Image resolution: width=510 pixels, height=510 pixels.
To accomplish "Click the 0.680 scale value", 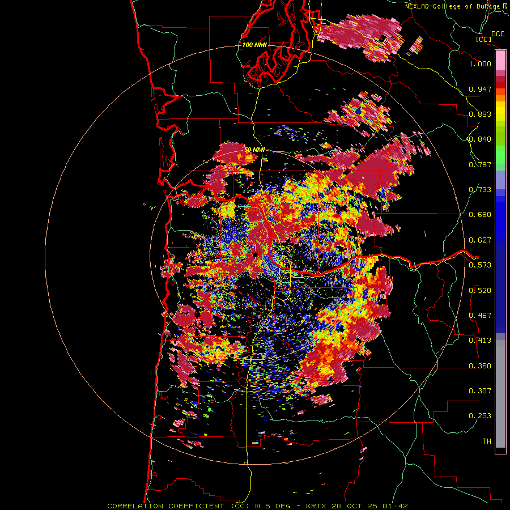I will (x=480, y=215).
